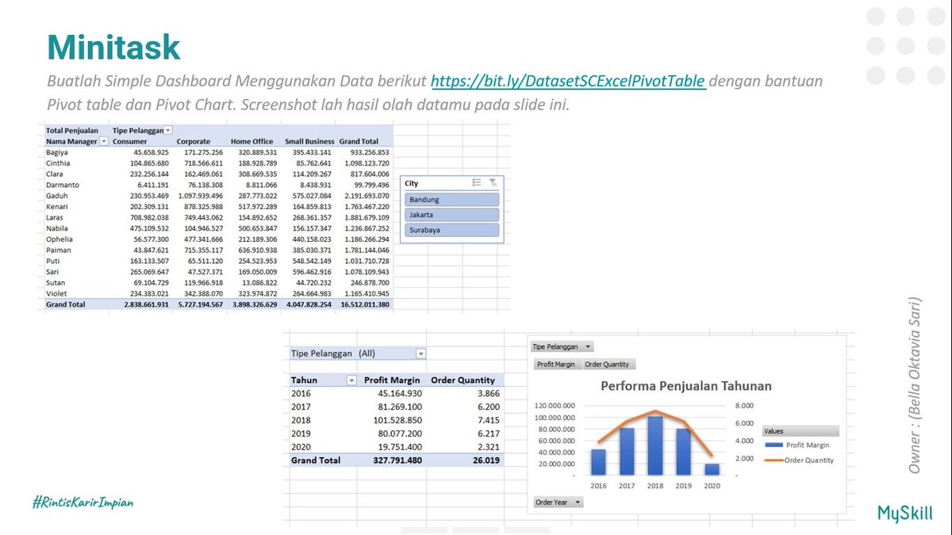Select year row 2016 in Tahun table
The image size is (952, 535).
point(396,393)
